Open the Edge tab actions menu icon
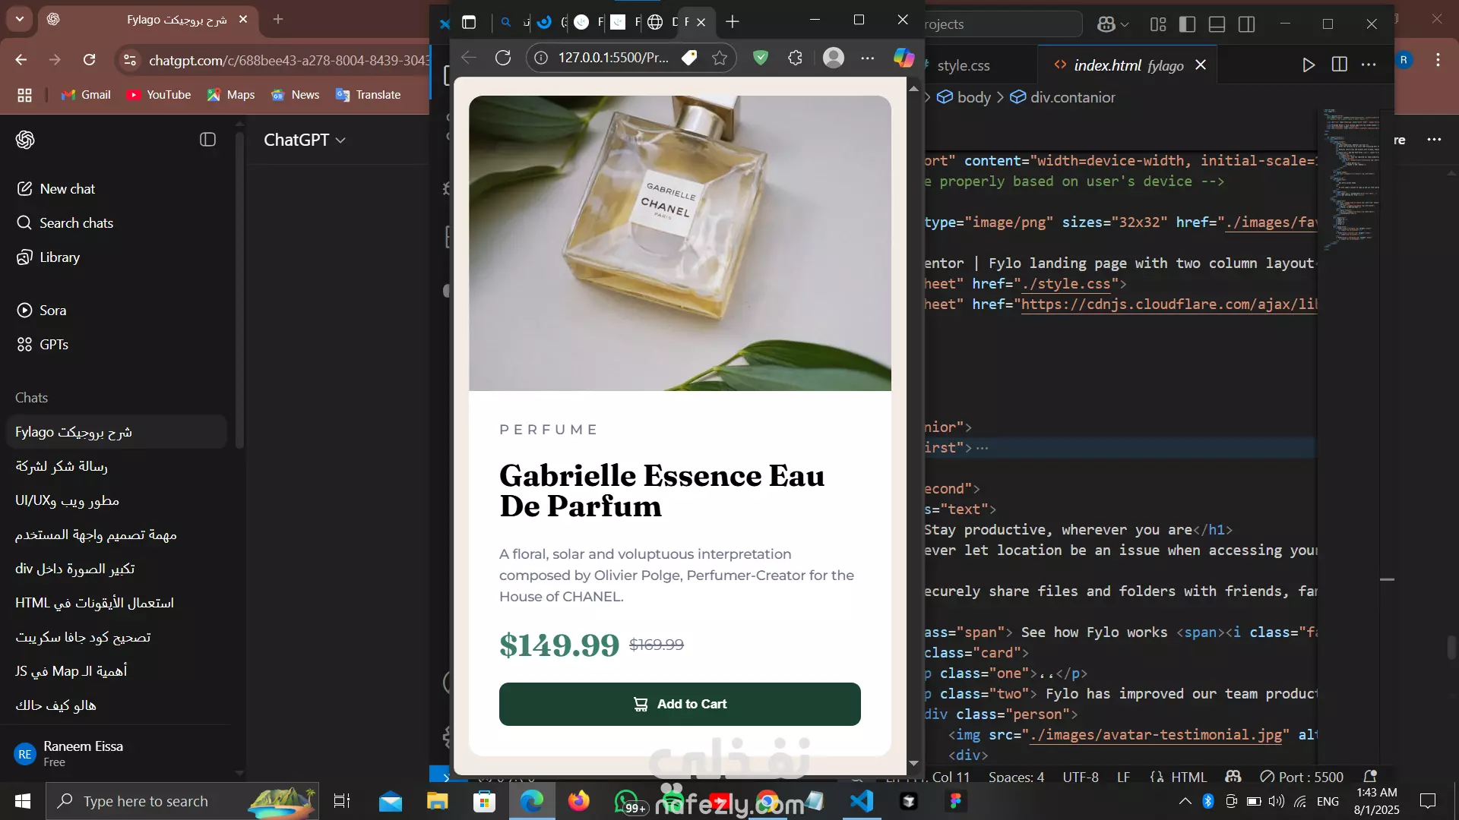The height and width of the screenshot is (820, 1459). tap(469, 22)
